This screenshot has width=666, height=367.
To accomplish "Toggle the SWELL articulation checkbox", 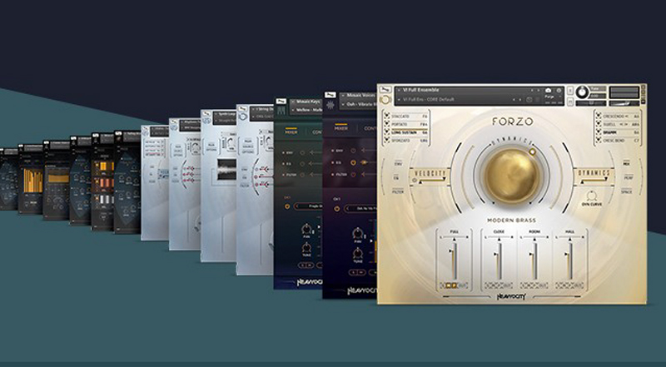I will point(599,124).
